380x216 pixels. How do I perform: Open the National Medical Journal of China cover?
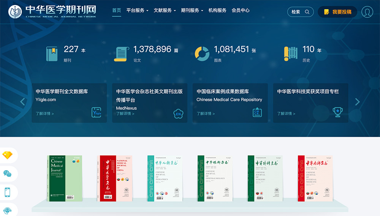[x=115, y=178]
